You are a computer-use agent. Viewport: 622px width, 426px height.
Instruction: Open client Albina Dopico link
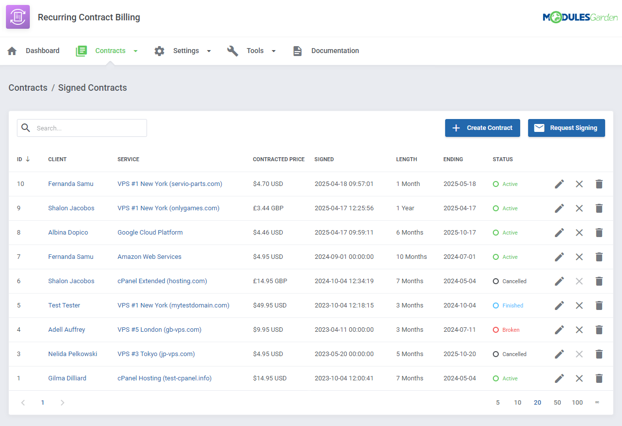tap(68, 233)
